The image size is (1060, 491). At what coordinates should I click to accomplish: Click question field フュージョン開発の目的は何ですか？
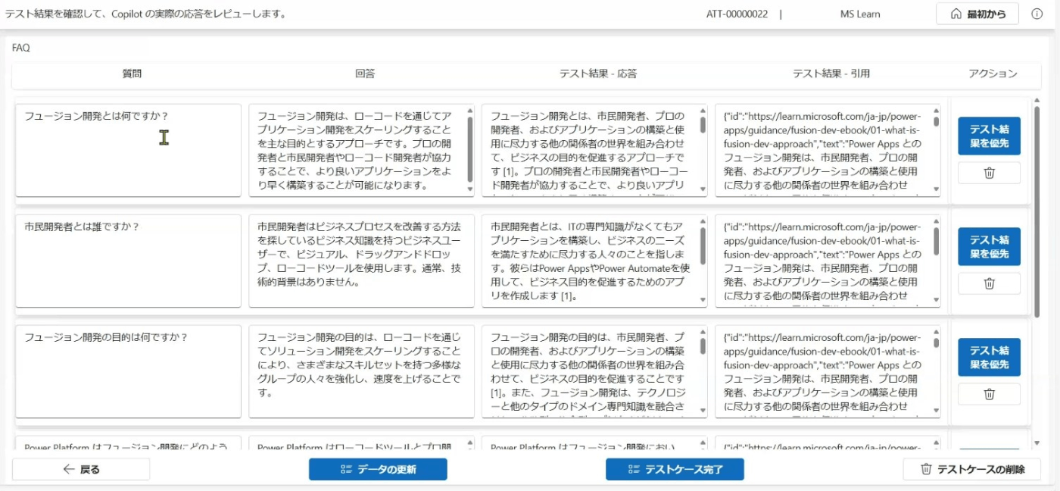pos(129,371)
